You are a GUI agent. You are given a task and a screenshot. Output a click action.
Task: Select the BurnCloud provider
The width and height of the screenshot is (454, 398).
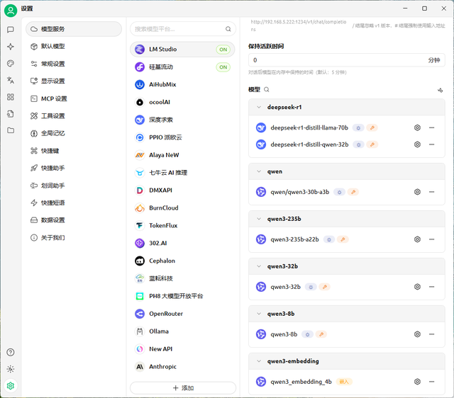click(182, 207)
